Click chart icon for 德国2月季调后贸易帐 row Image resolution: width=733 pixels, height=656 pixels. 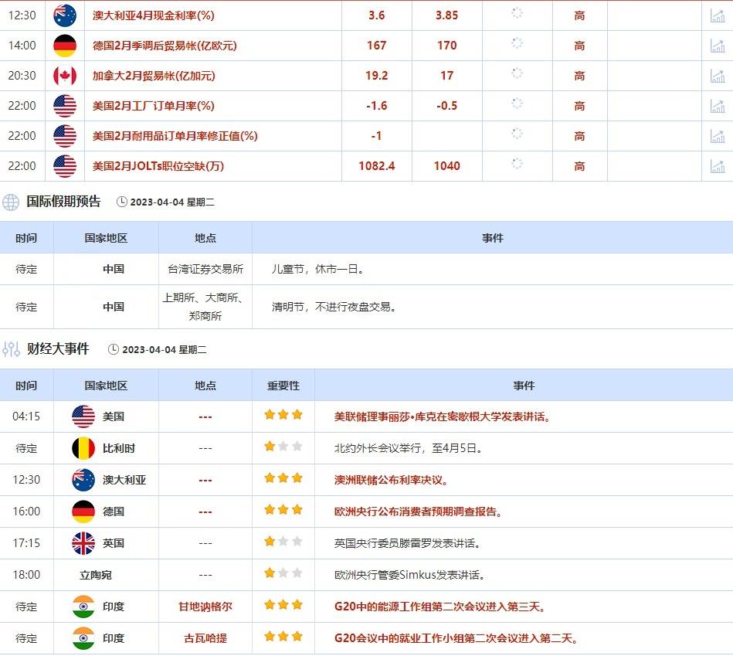click(718, 46)
